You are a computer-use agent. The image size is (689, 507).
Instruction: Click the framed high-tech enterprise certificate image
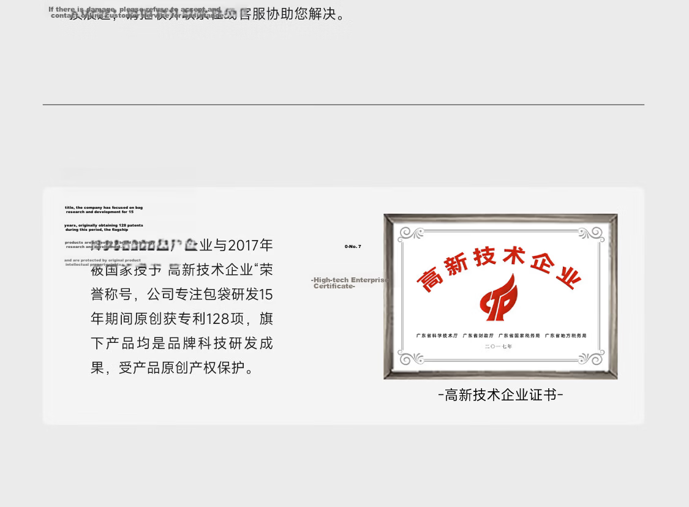500,296
